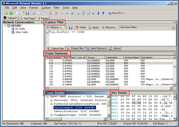Click the Remove filter button

pyautogui.click(x=108, y=28)
